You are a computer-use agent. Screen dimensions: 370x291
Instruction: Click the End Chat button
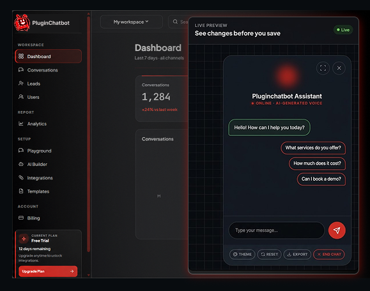pos(329,254)
